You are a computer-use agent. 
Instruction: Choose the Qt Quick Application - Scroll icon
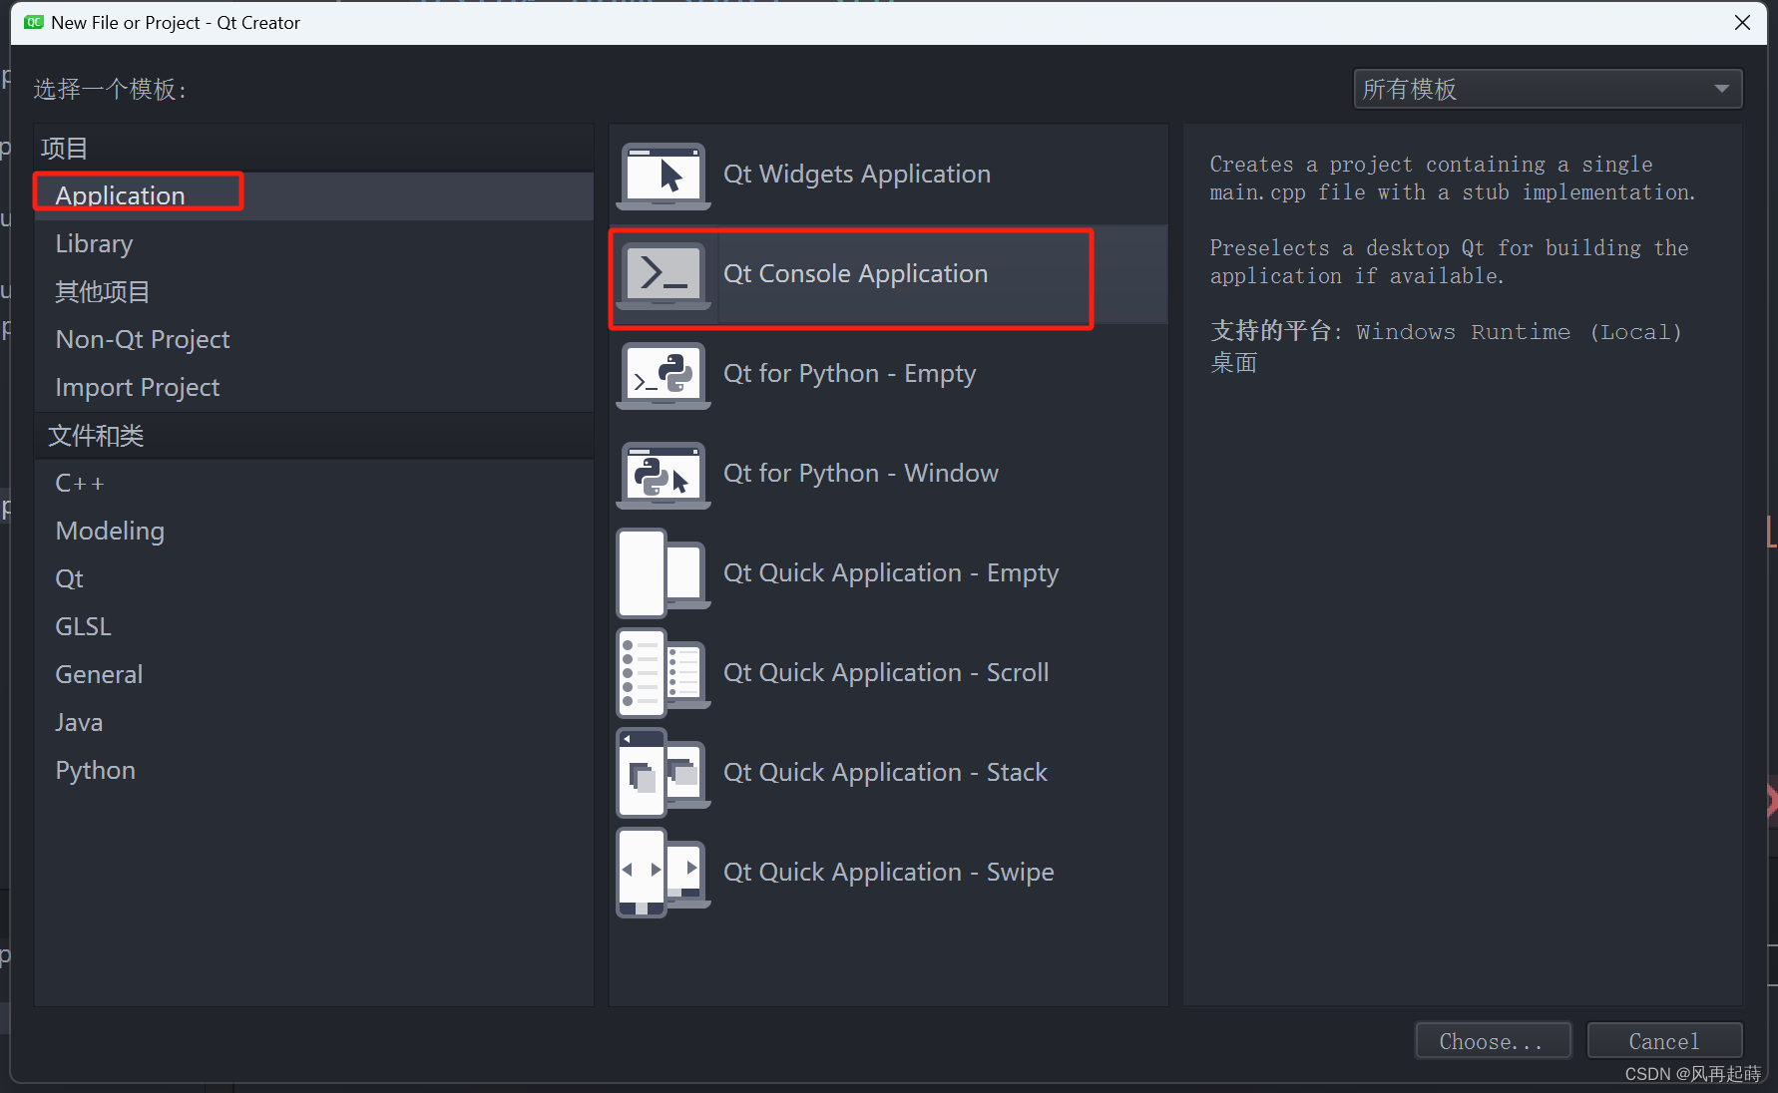coord(664,673)
